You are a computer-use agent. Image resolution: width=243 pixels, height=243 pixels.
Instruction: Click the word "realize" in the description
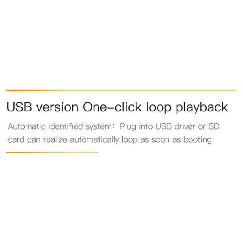tap(55, 139)
